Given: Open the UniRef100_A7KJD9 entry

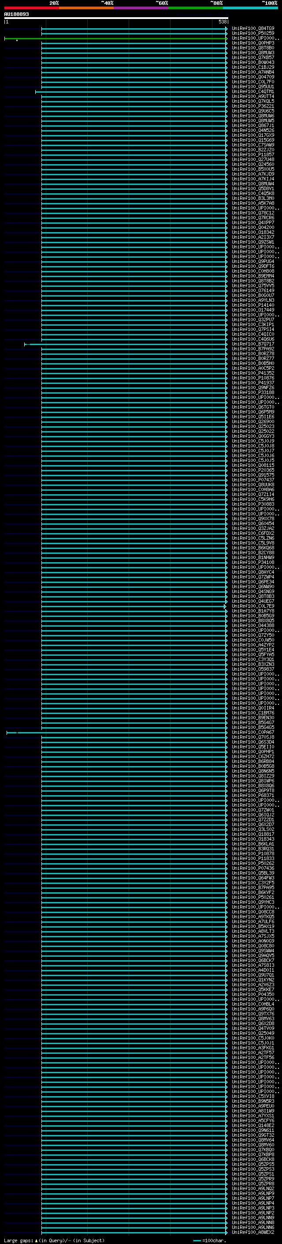Looking at the screenshot, I should point(252,174).
